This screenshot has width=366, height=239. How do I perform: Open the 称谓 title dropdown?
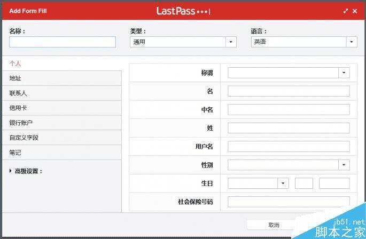pyautogui.click(x=289, y=73)
